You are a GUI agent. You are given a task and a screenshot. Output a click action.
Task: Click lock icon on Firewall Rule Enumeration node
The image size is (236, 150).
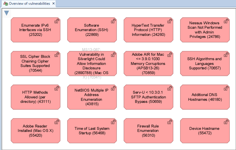(x=170, y=122)
